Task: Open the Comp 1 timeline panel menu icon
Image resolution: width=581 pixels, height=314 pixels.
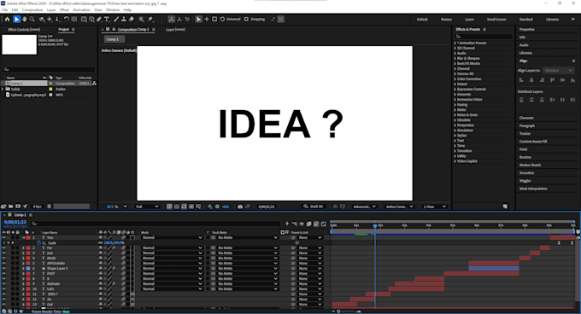Action: point(31,215)
